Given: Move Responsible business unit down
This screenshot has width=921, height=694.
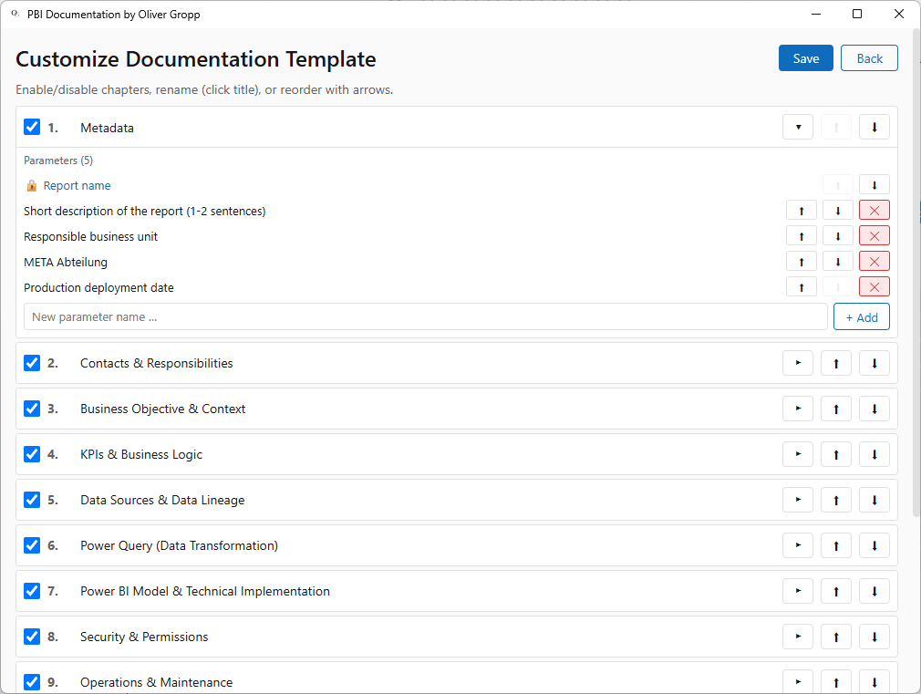Looking at the screenshot, I should 838,236.
